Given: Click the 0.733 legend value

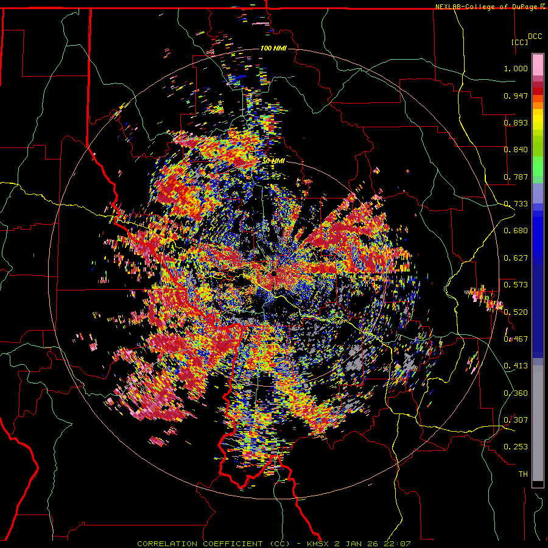Looking at the screenshot, I should click(x=516, y=204).
